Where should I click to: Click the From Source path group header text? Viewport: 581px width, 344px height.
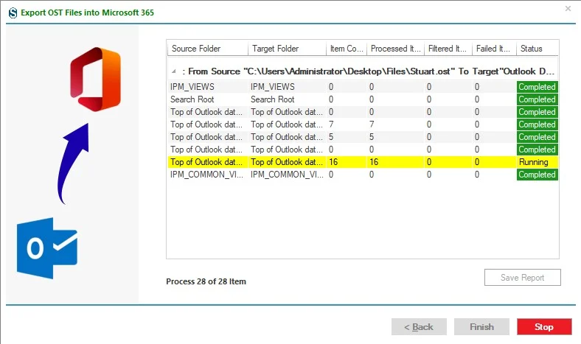369,71
